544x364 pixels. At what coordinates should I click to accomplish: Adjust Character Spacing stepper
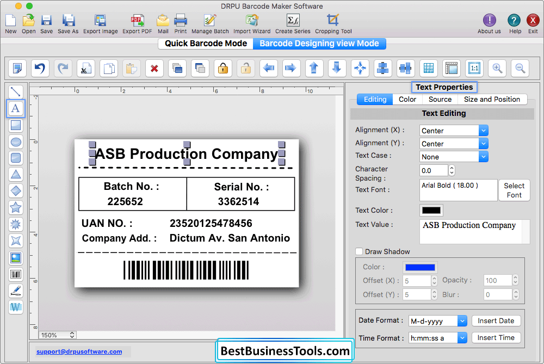[x=452, y=170]
